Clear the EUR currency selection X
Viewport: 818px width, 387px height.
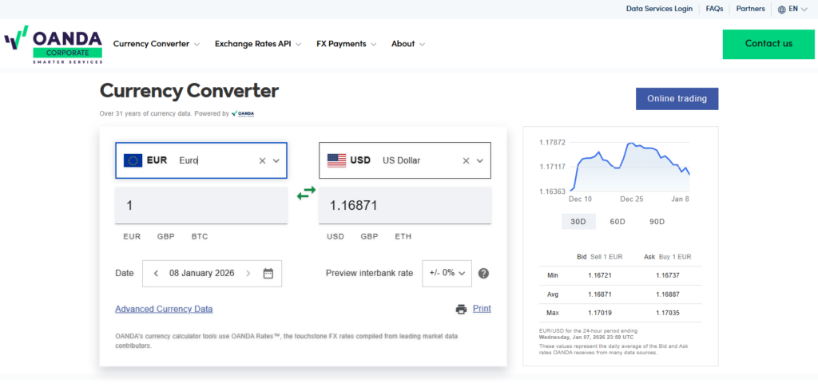(x=262, y=160)
